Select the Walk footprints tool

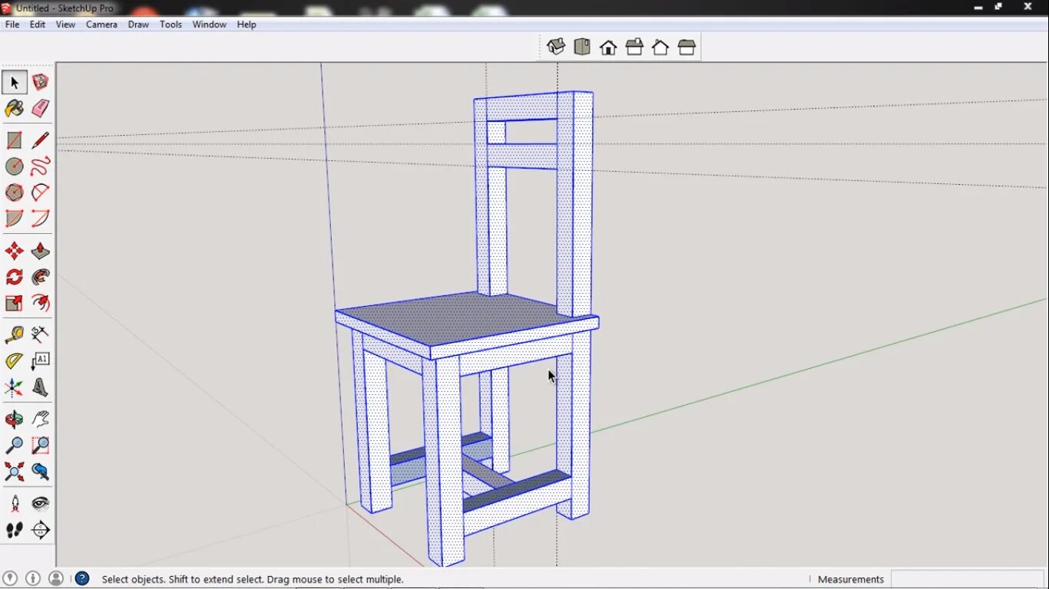click(15, 530)
